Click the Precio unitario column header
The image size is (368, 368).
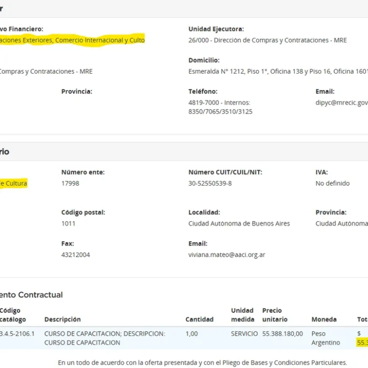(x=275, y=315)
